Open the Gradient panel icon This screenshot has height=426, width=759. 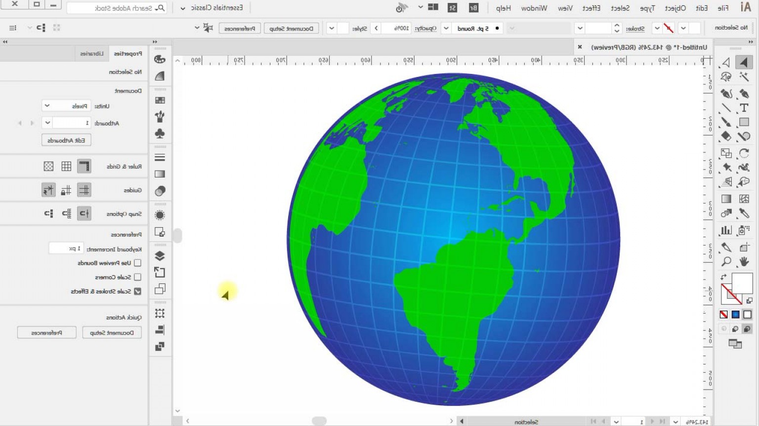click(x=160, y=174)
